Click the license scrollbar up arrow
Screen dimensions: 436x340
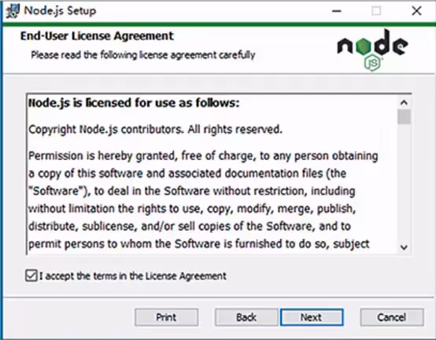pos(404,103)
